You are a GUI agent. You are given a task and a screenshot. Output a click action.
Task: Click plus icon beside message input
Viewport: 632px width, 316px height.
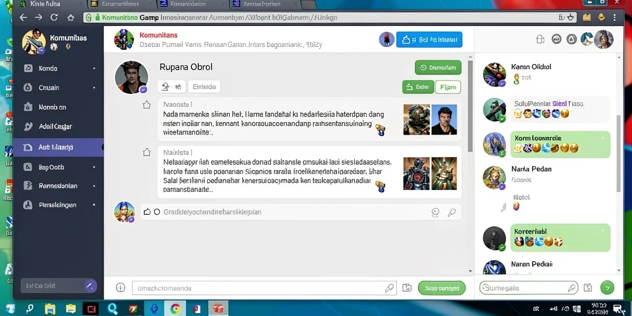click(x=120, y=288)
